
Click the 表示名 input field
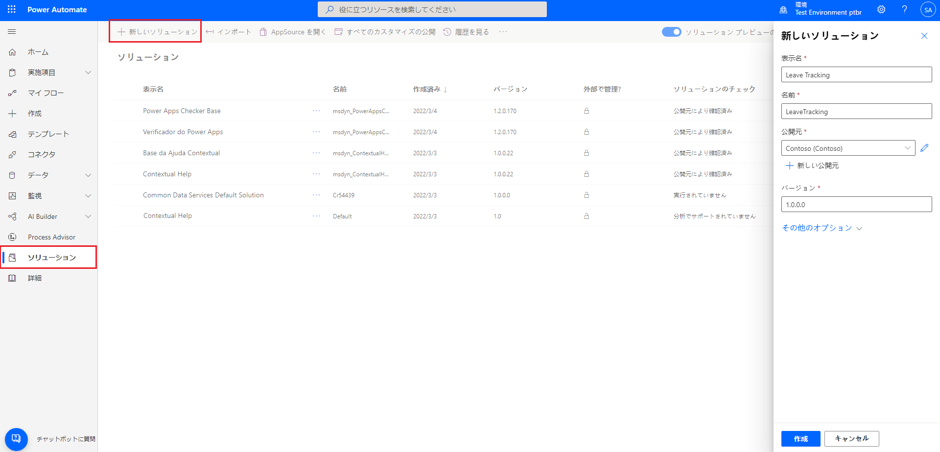pyautogui.click(x=856, y=75)
